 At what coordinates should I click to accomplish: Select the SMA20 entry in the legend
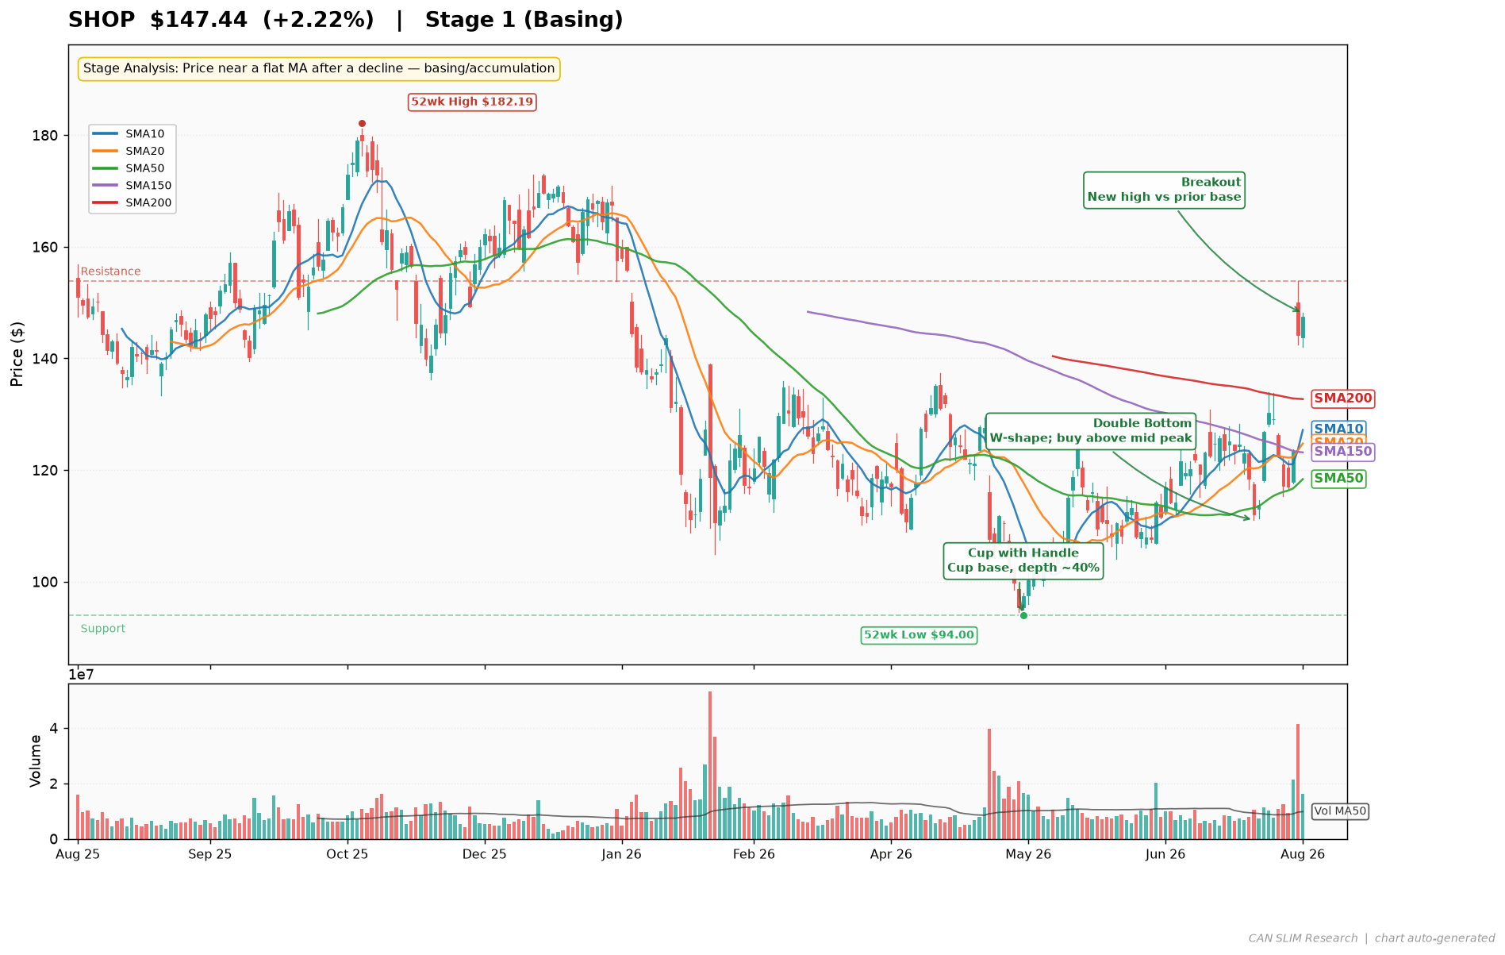(132, 151)
